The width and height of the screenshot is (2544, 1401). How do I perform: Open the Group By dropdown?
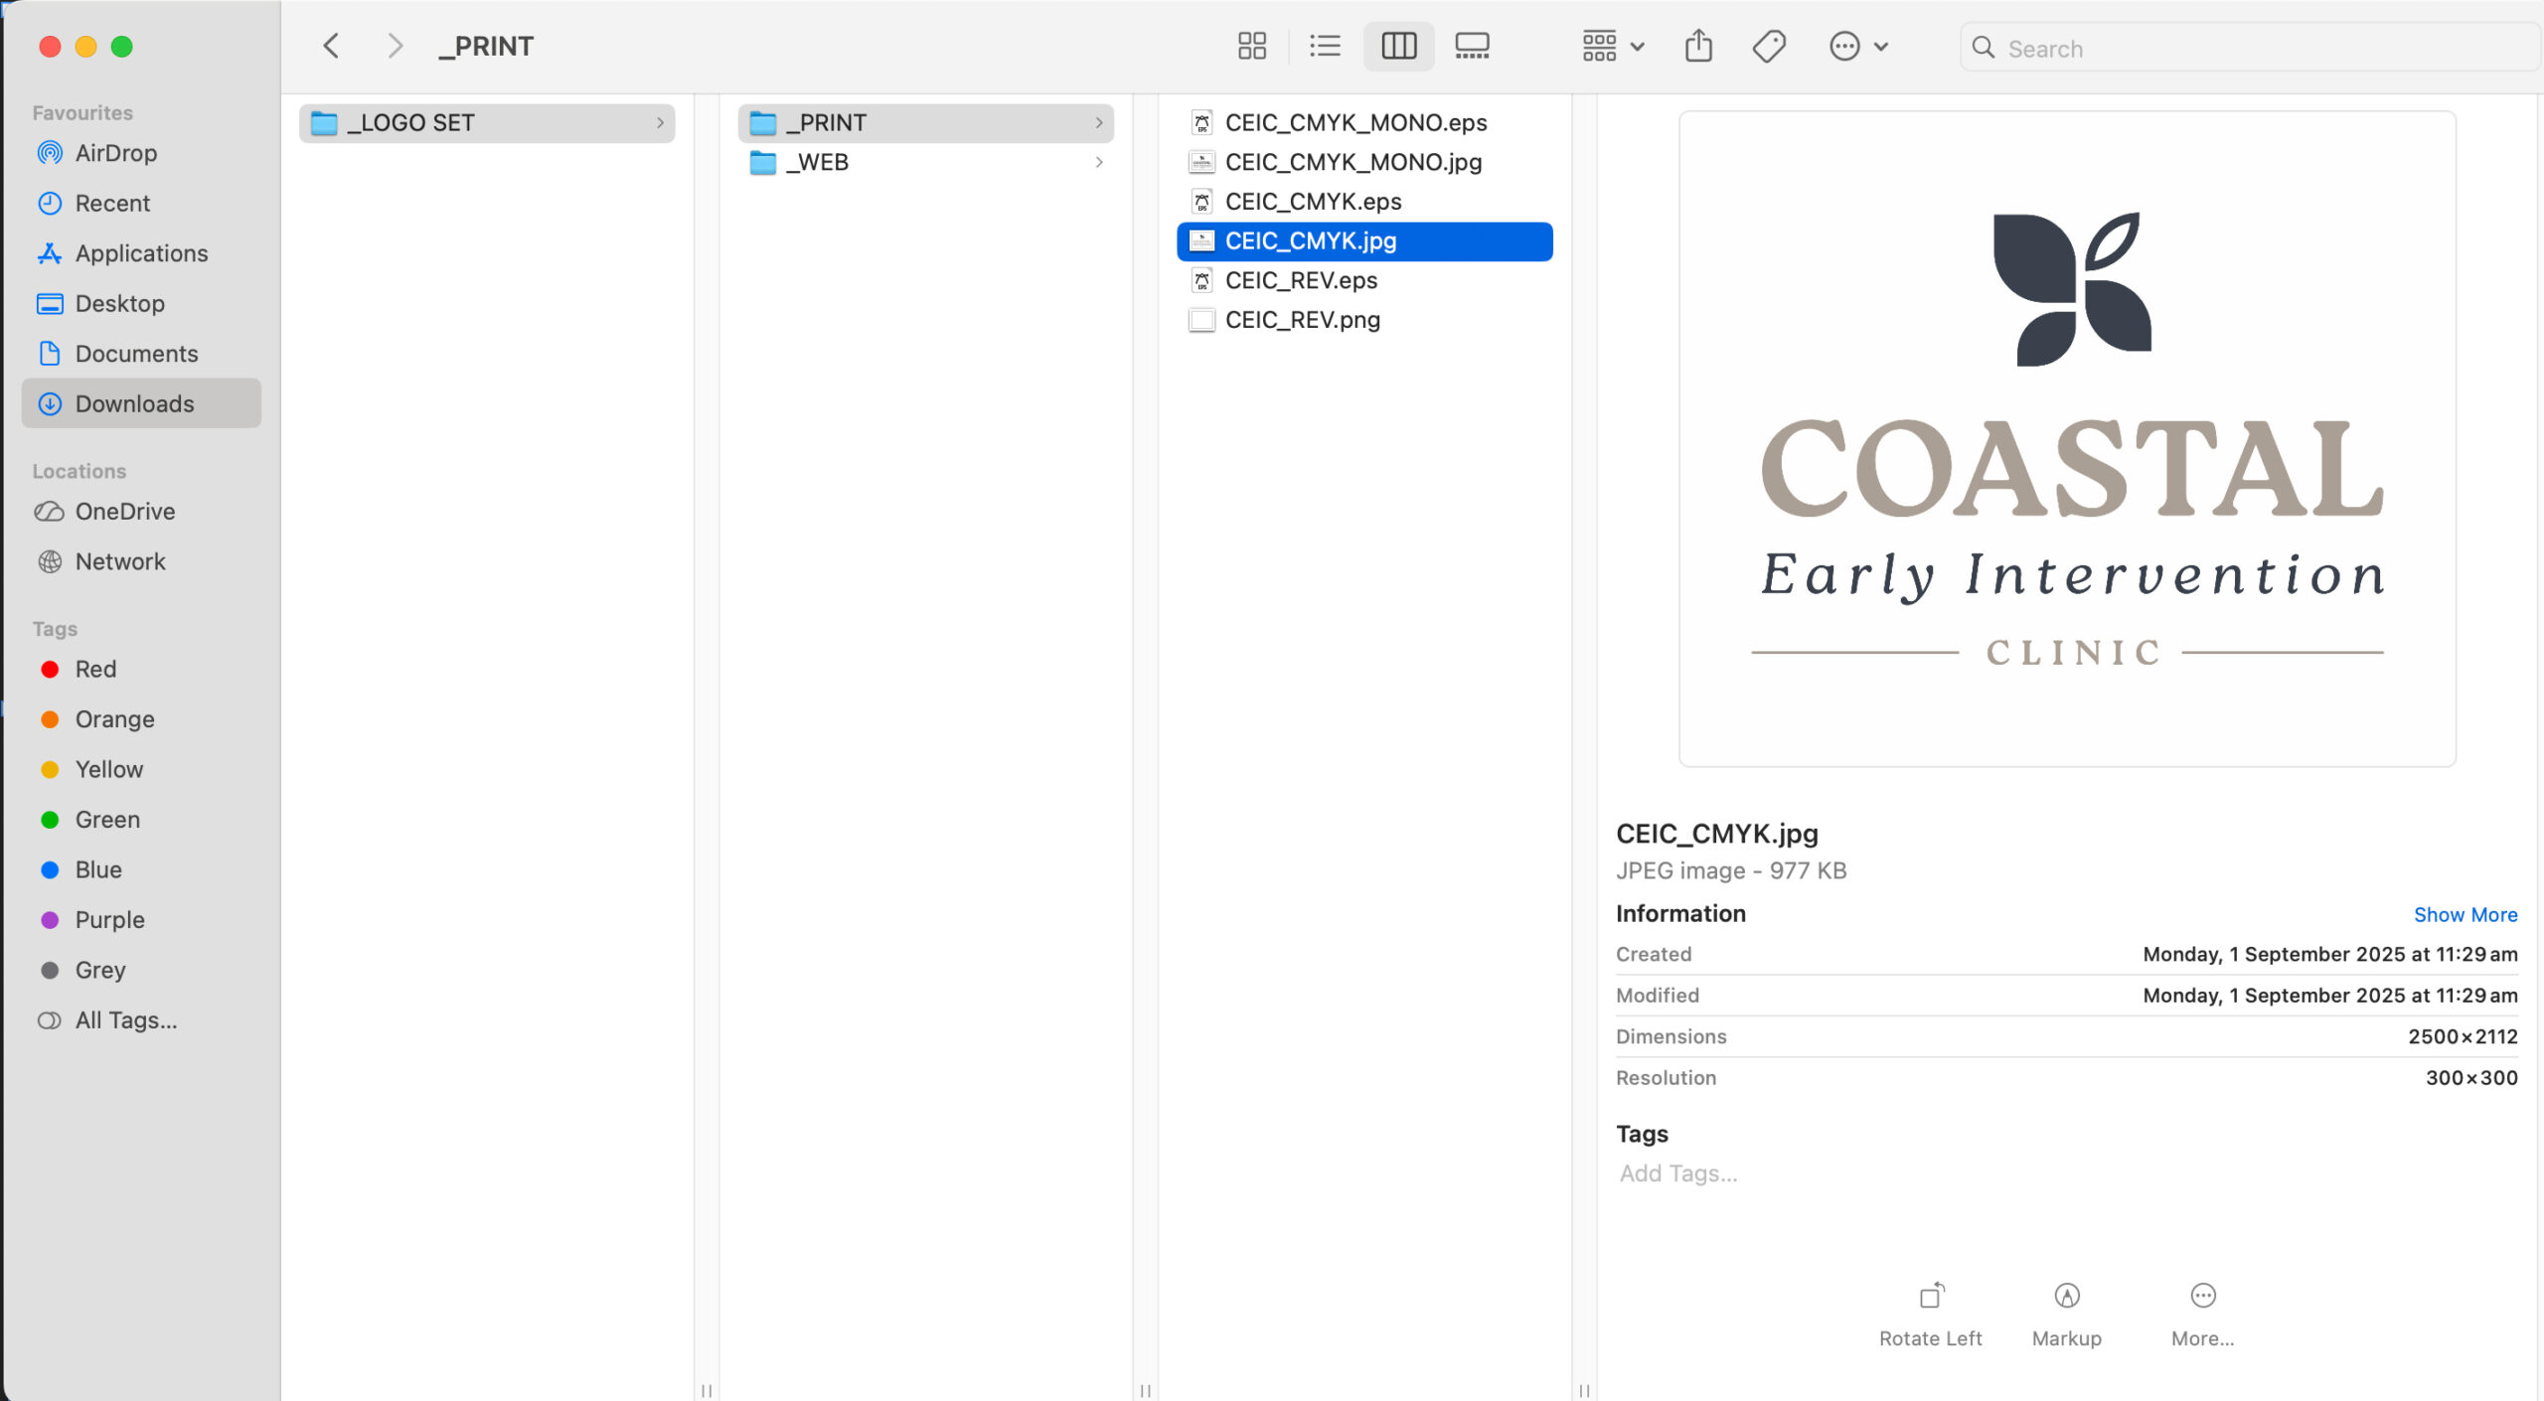tap(1612, 46)
